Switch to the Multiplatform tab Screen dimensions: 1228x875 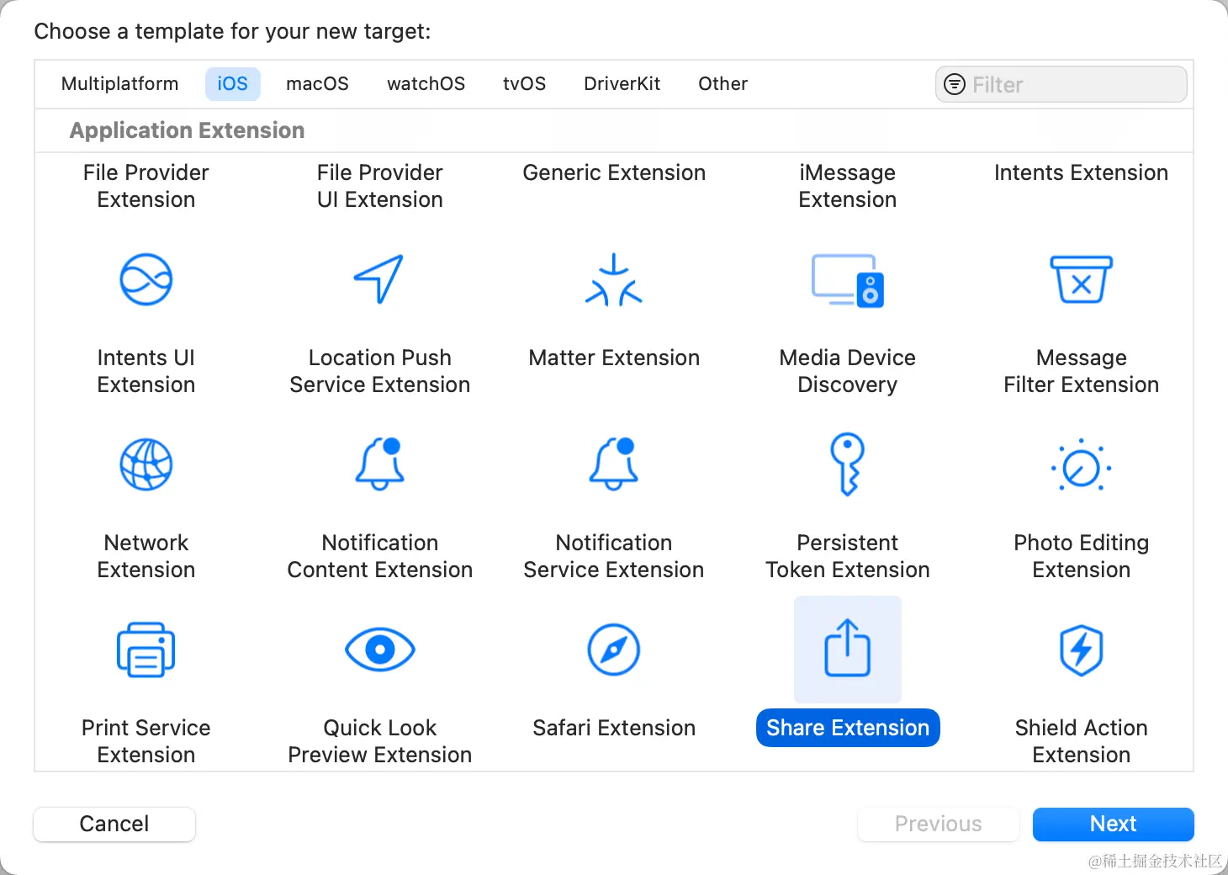(120, 84)
